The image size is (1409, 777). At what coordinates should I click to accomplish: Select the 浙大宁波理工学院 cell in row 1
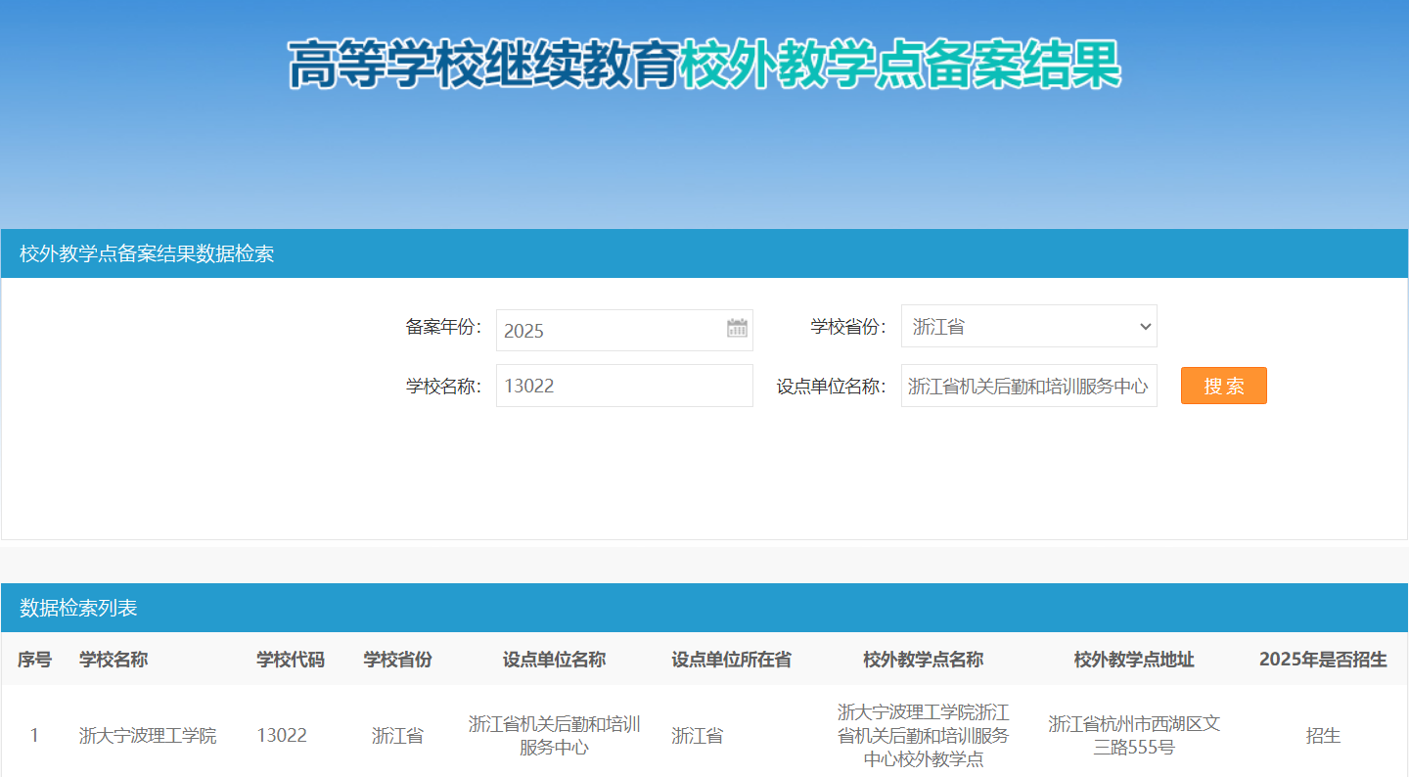[148, 735]
